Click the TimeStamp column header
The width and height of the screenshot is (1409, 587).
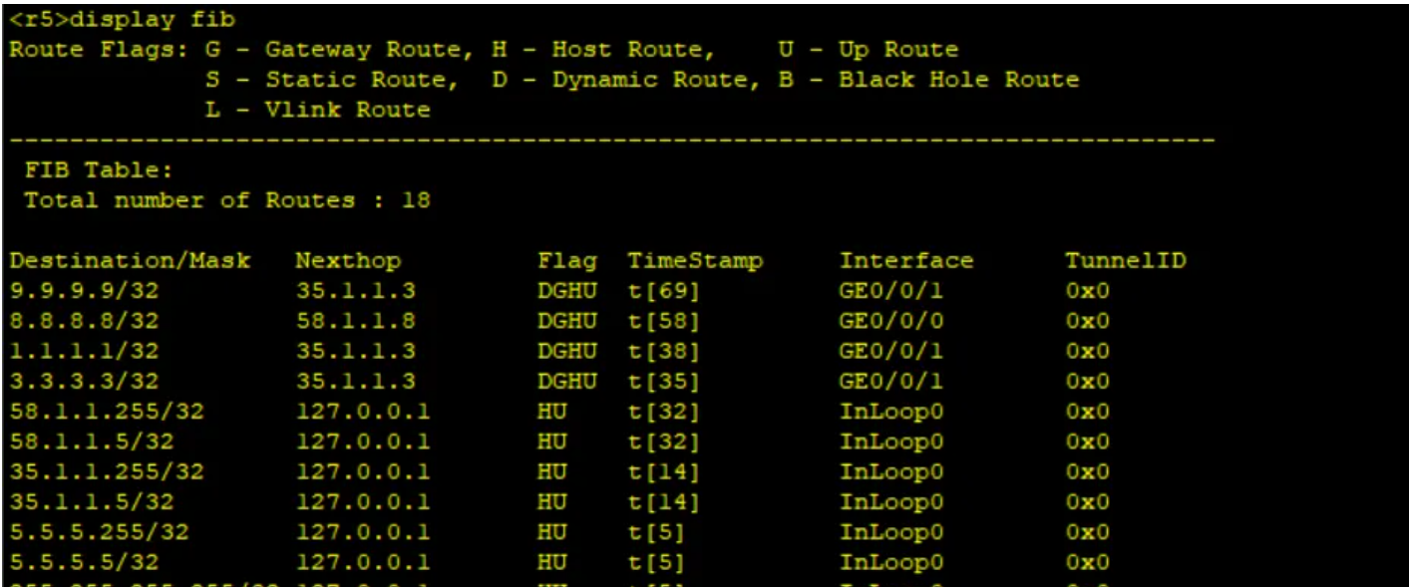tap(694, 261)
